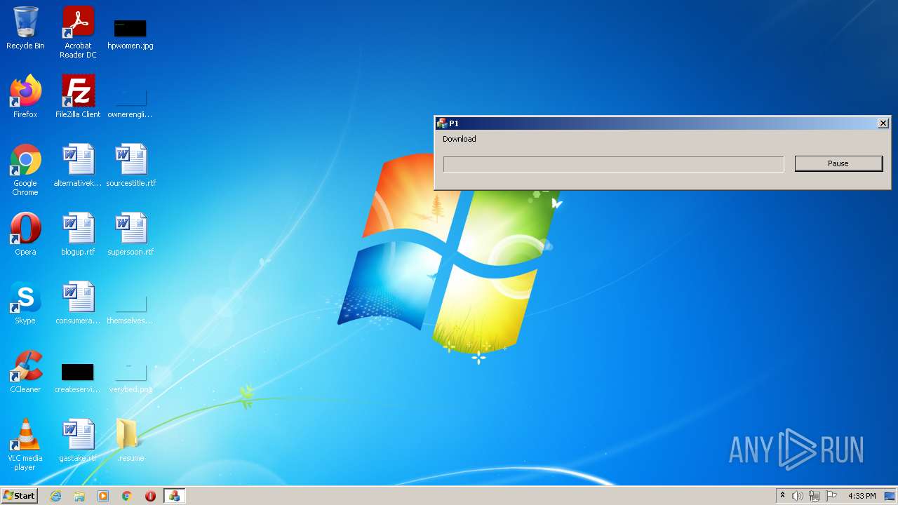This screenshot has height=505, width=898.
Task: Open the .resume folder
Action: pos(130,440)
